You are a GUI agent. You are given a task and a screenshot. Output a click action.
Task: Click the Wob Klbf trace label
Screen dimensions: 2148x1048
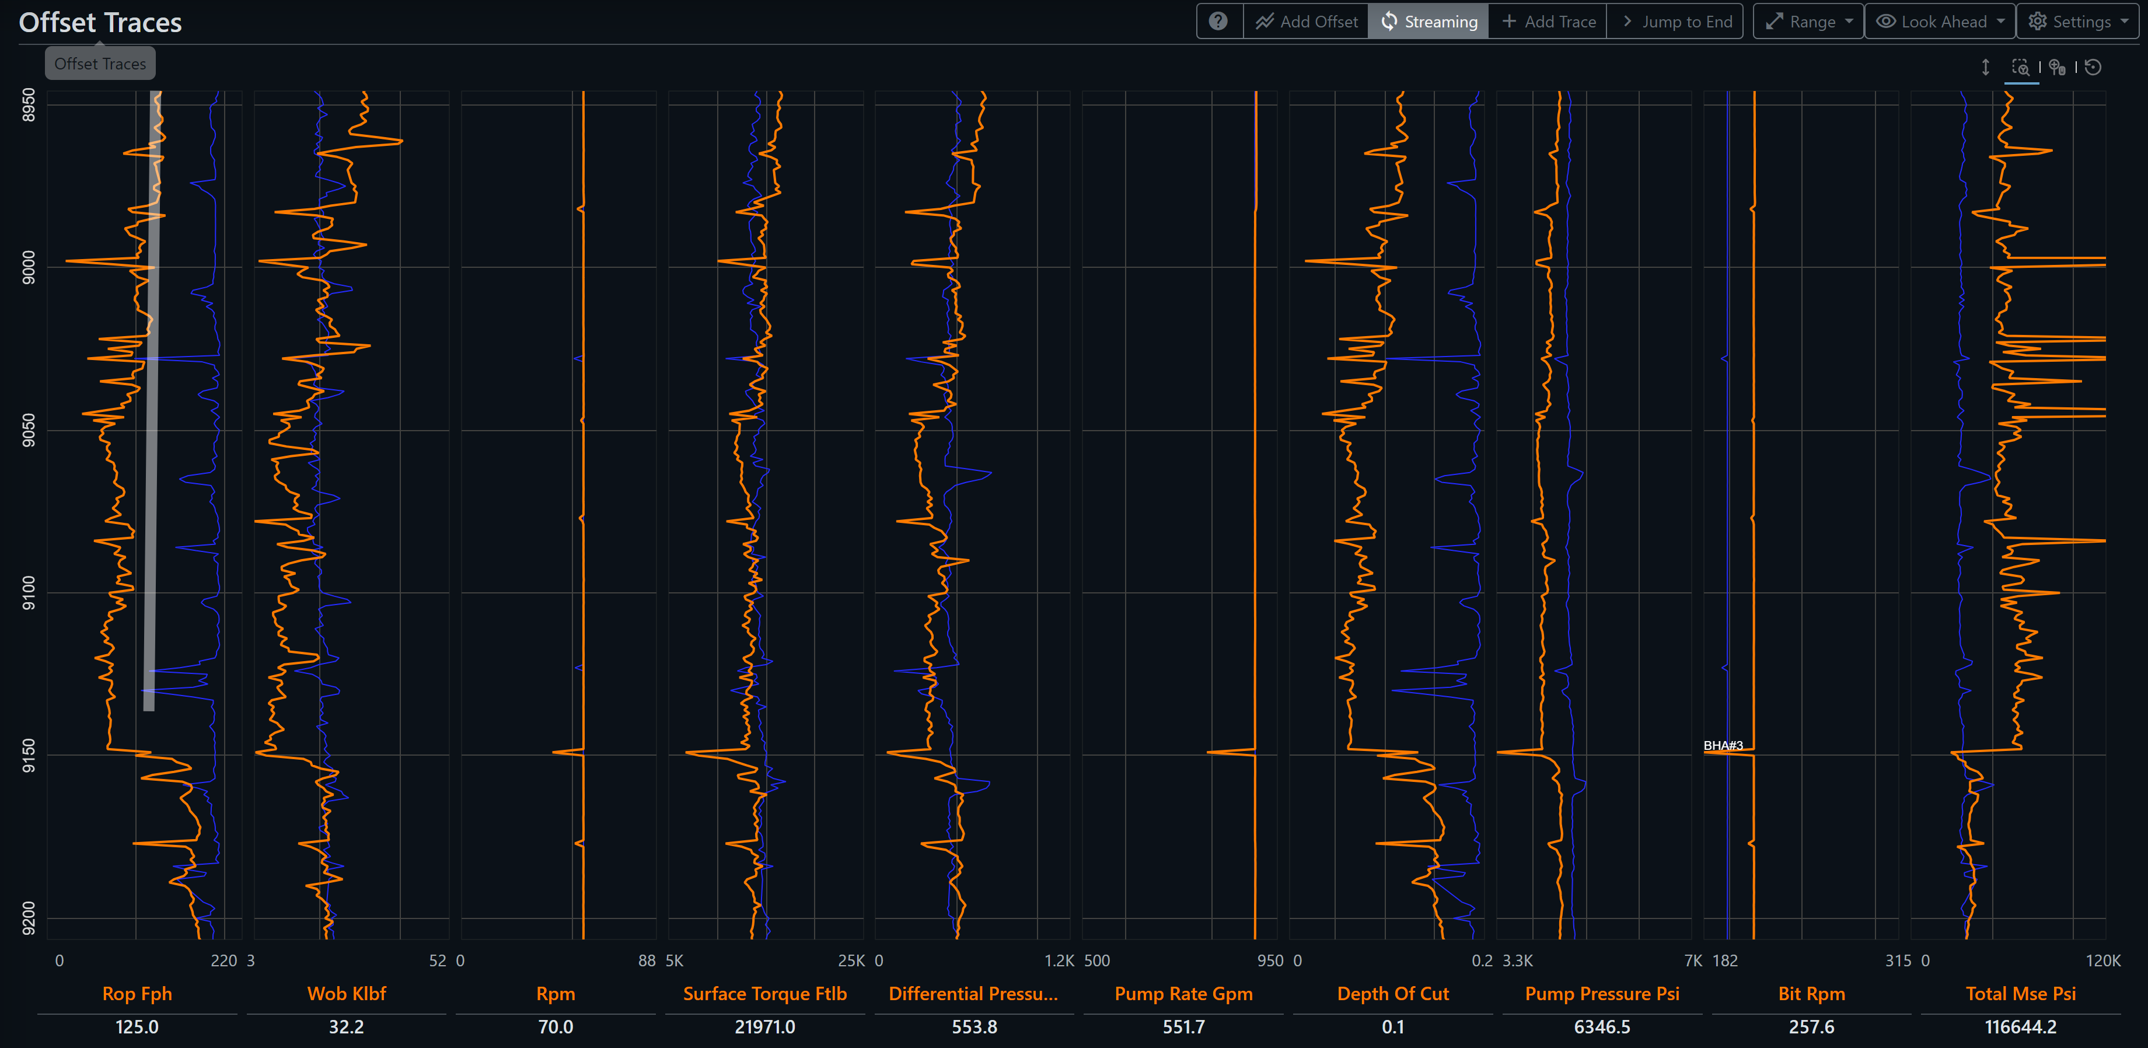tap(347, 994)
